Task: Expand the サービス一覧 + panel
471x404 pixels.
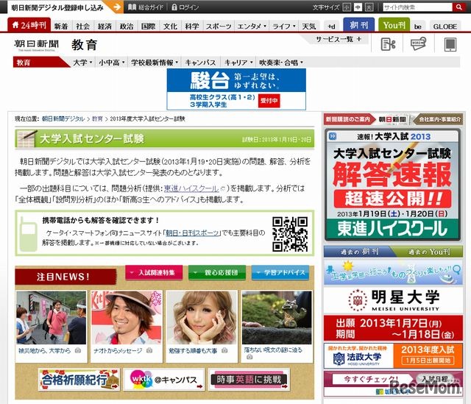Action: (x=339, y=39)
